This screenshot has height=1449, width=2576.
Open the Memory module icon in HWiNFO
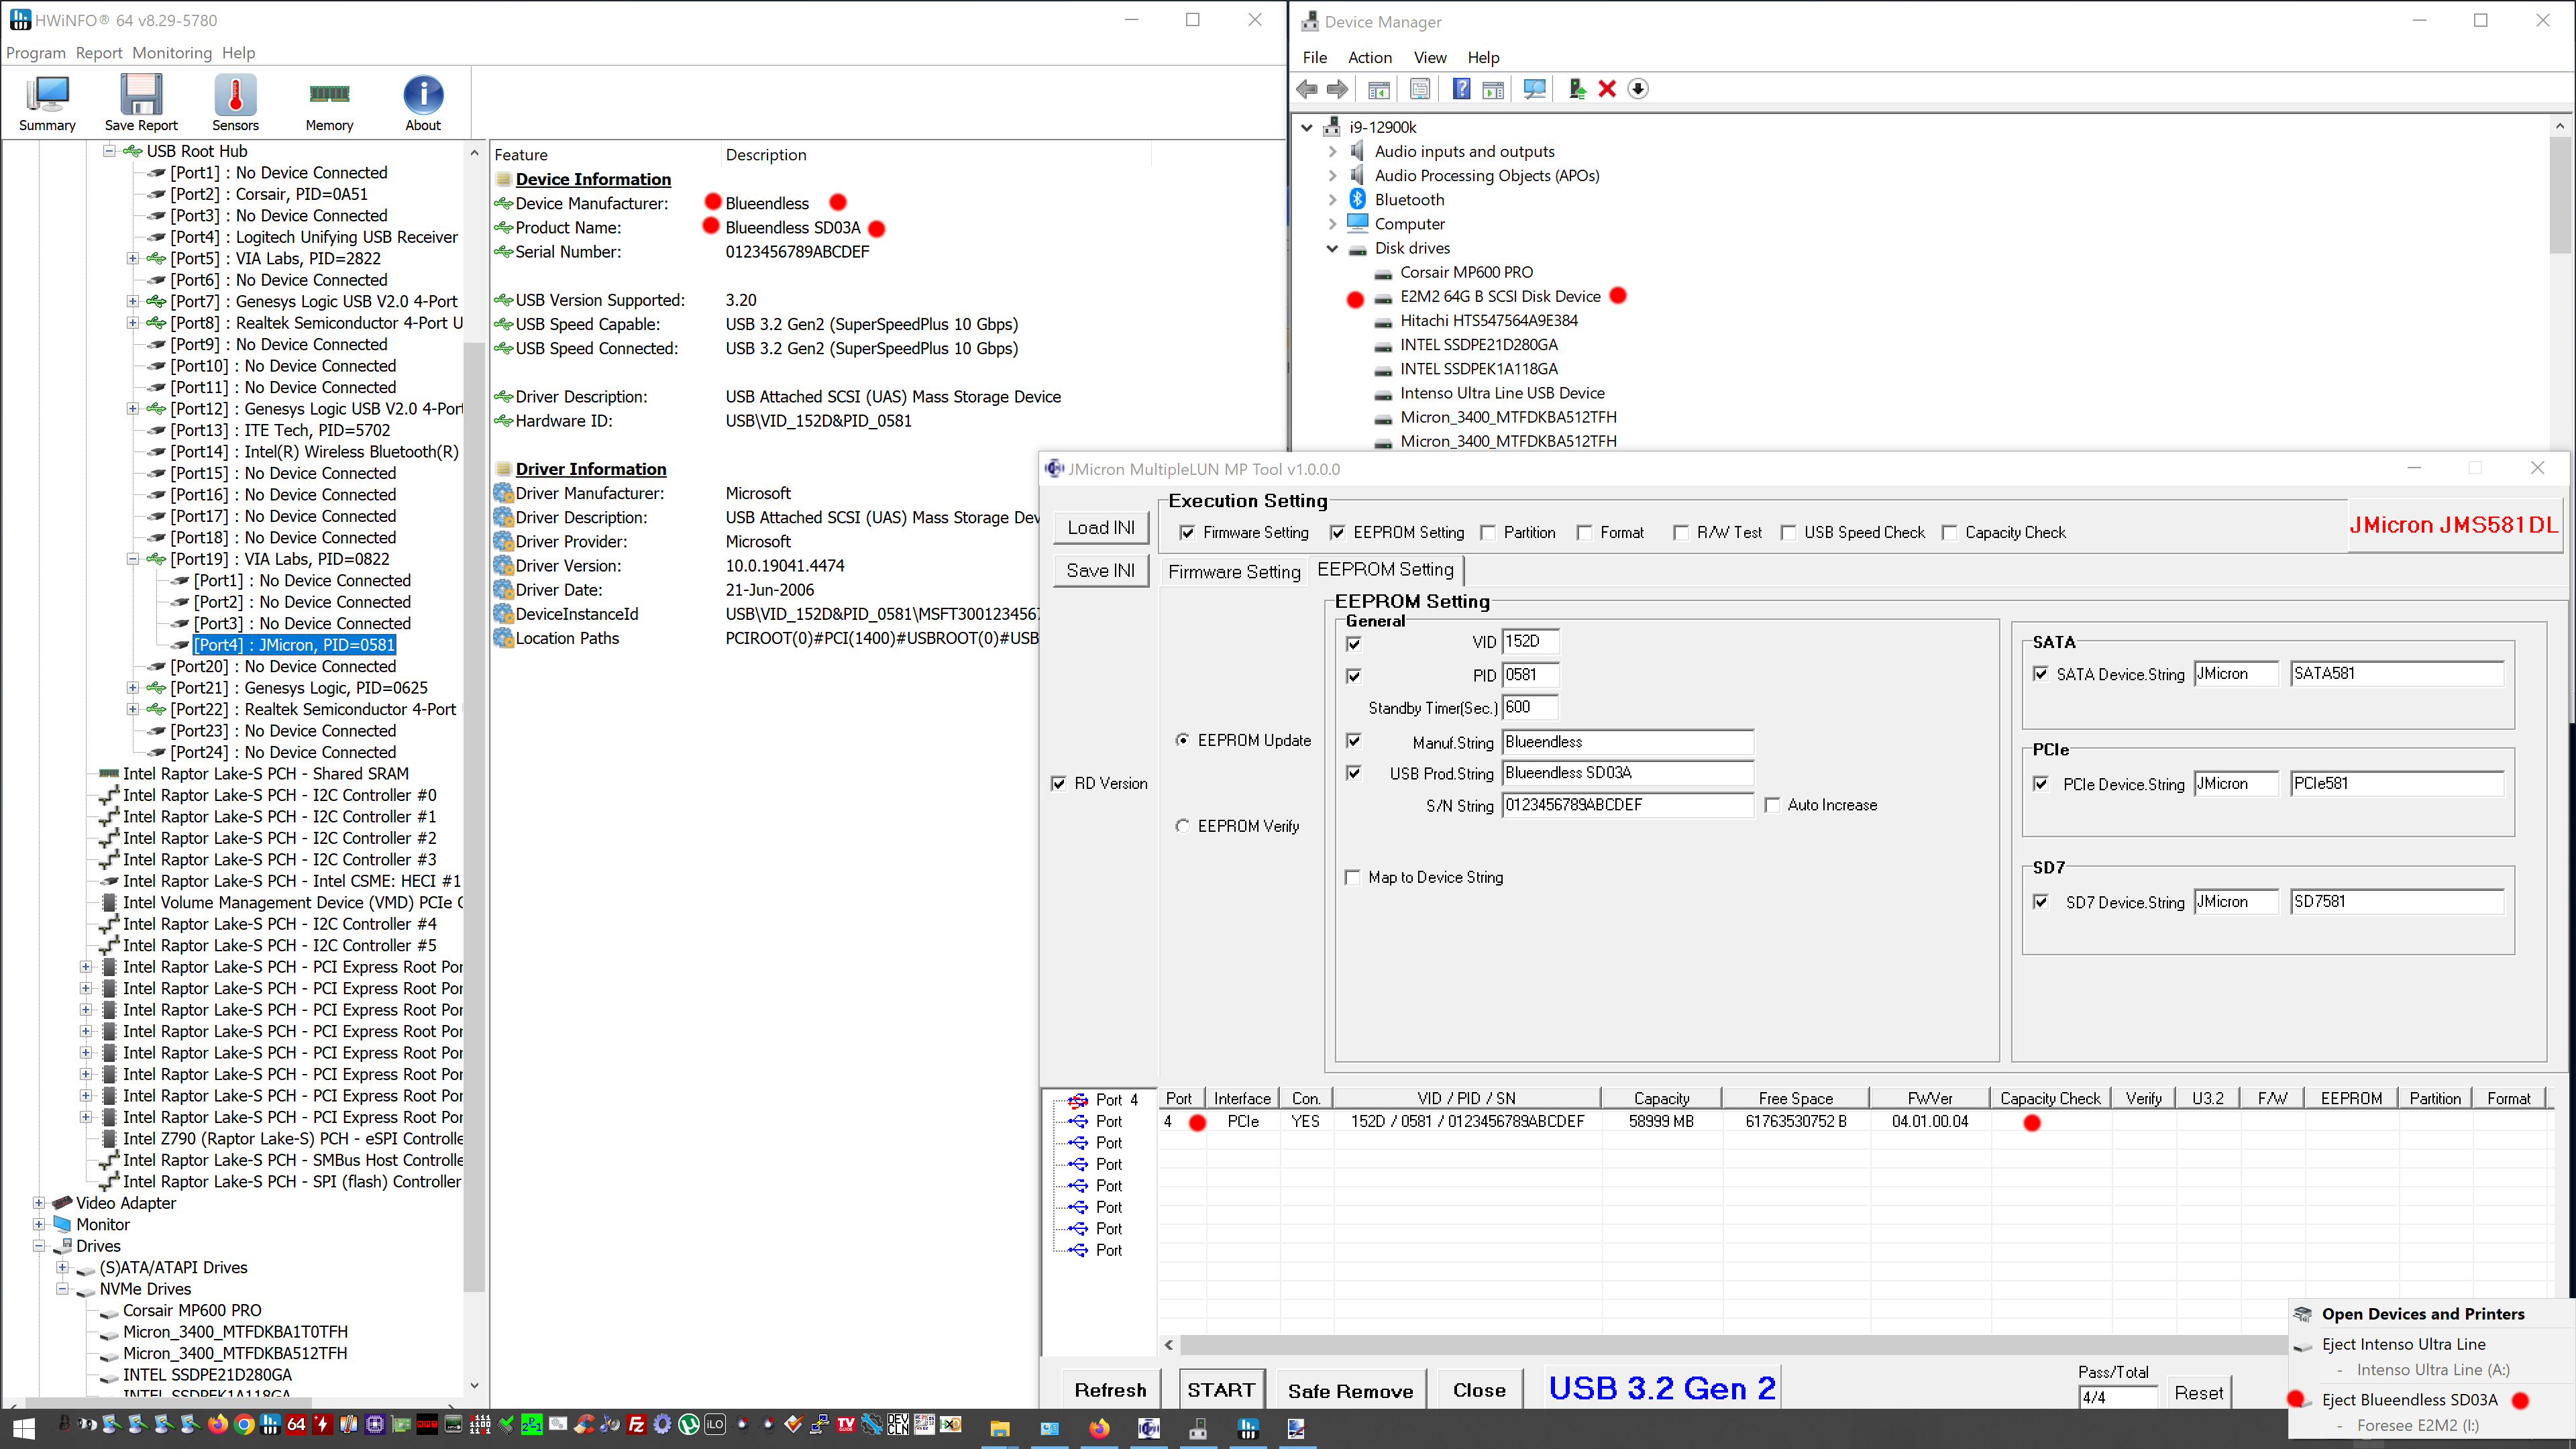[x=329, y=103]
